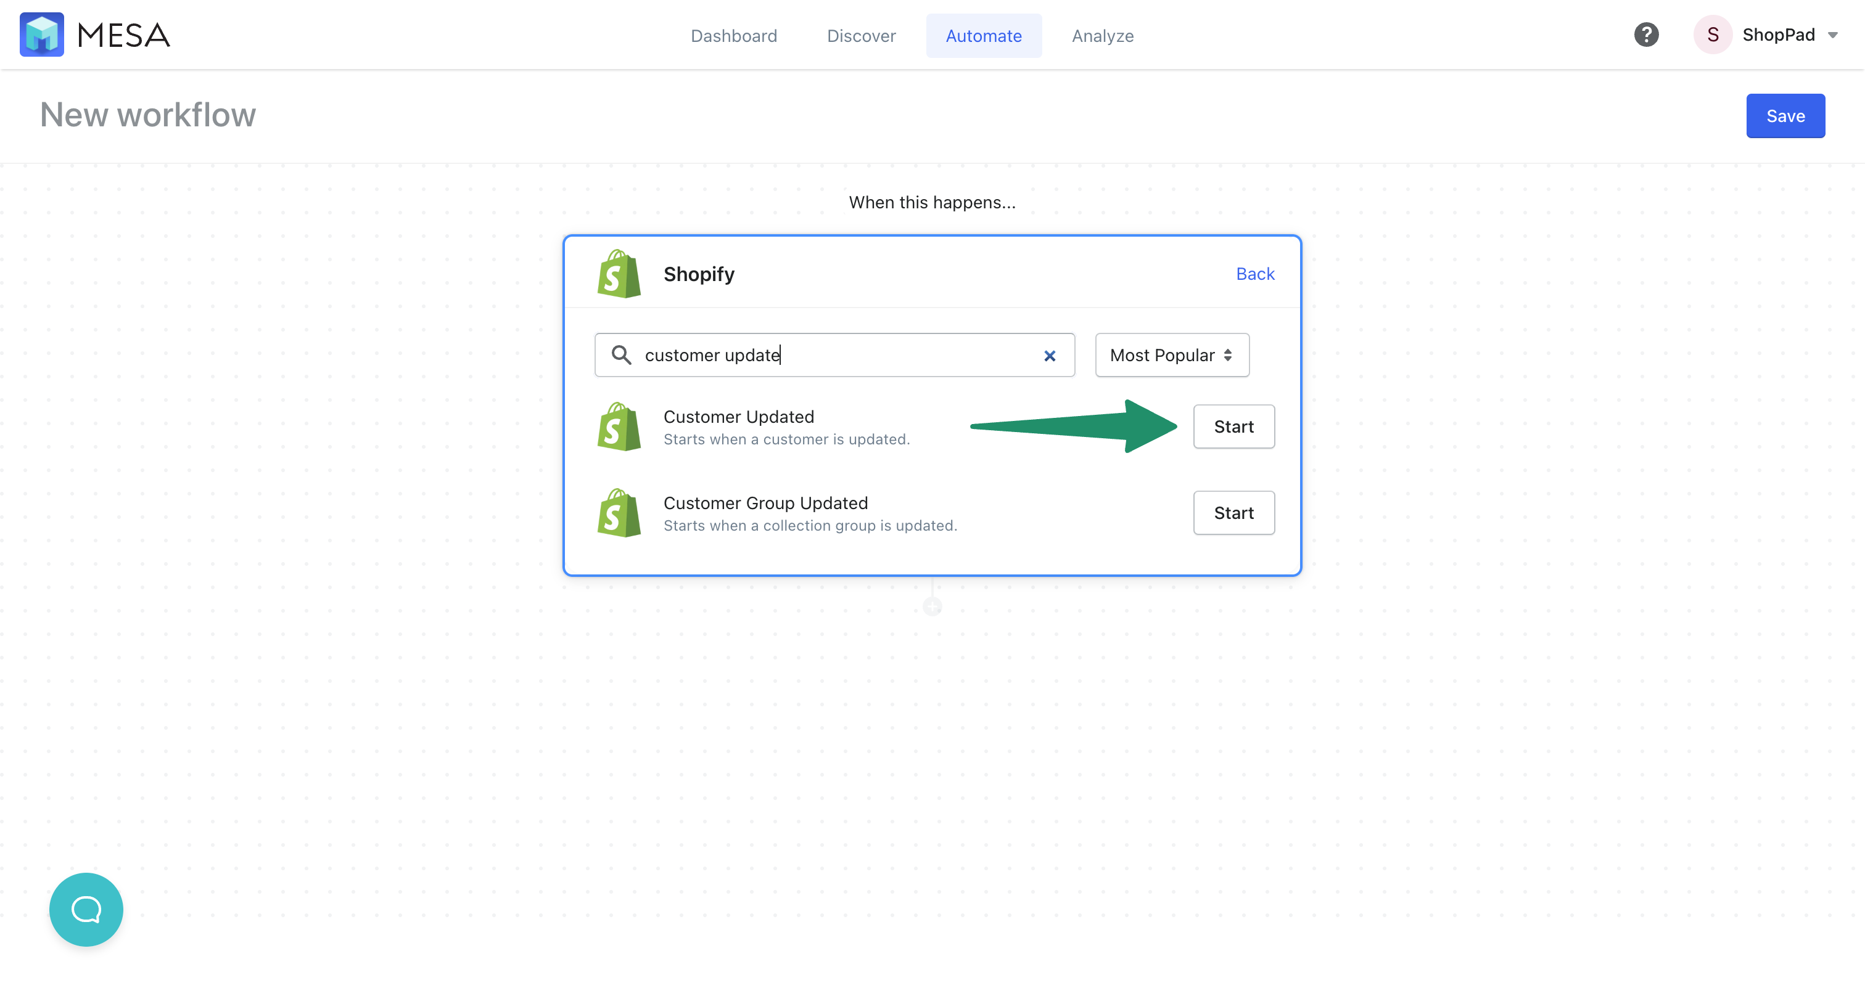Screen dimensions: 1865x996
Task: Click the MESA cube logo icon
Action: [x=41, y=35]
